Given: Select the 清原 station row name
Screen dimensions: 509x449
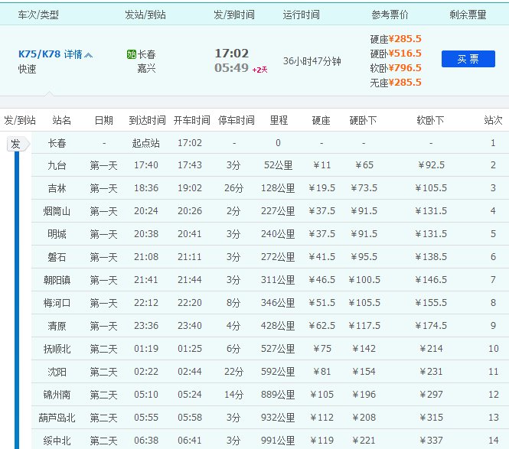Looking at the screenshot, I should tap(57, 326).
